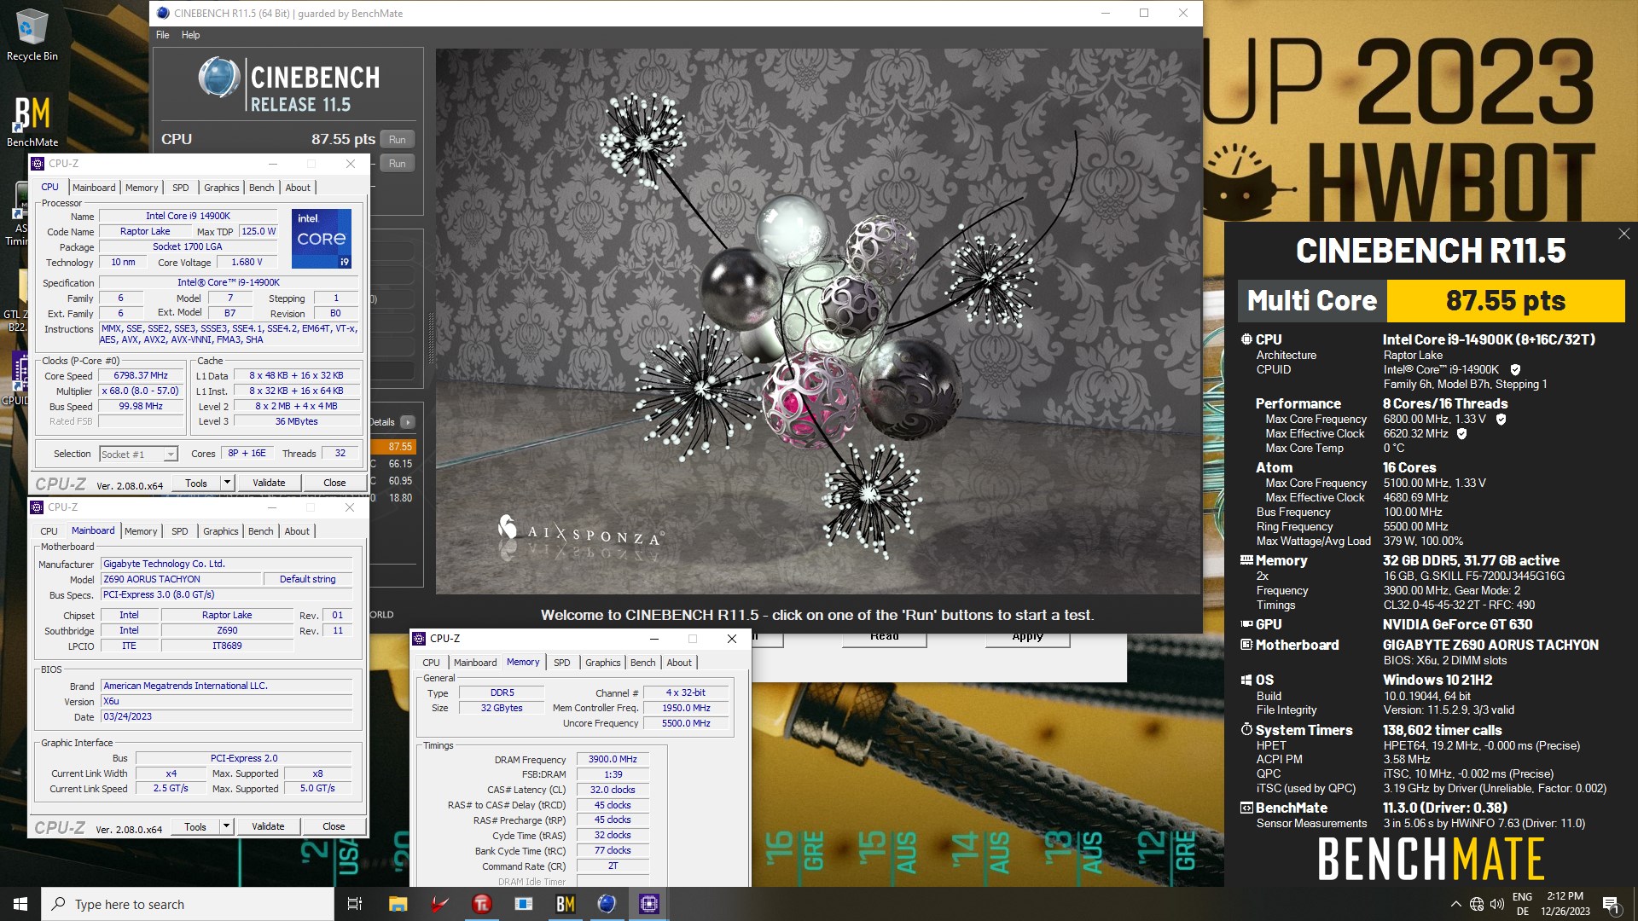
Task: Click the 66.15 ranking row in Cinebench
Action: point(394,464)
